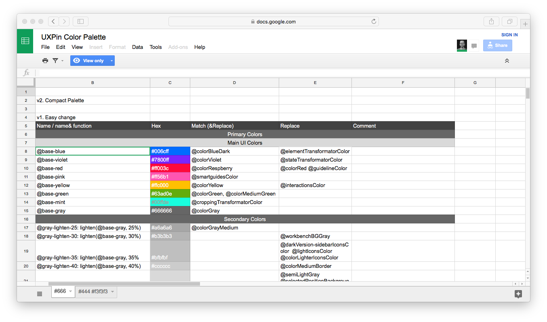
Task: Select column F header
Action: click(403, 83)
